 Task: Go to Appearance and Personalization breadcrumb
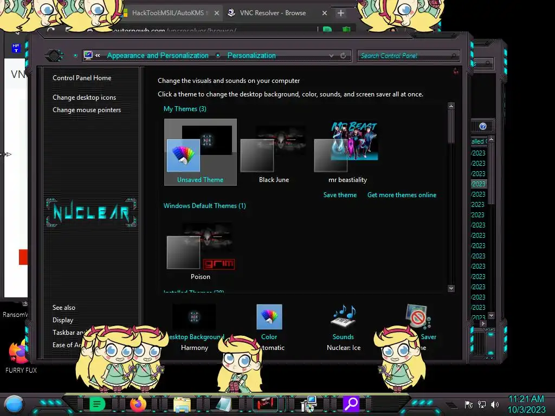click(158, 56)
